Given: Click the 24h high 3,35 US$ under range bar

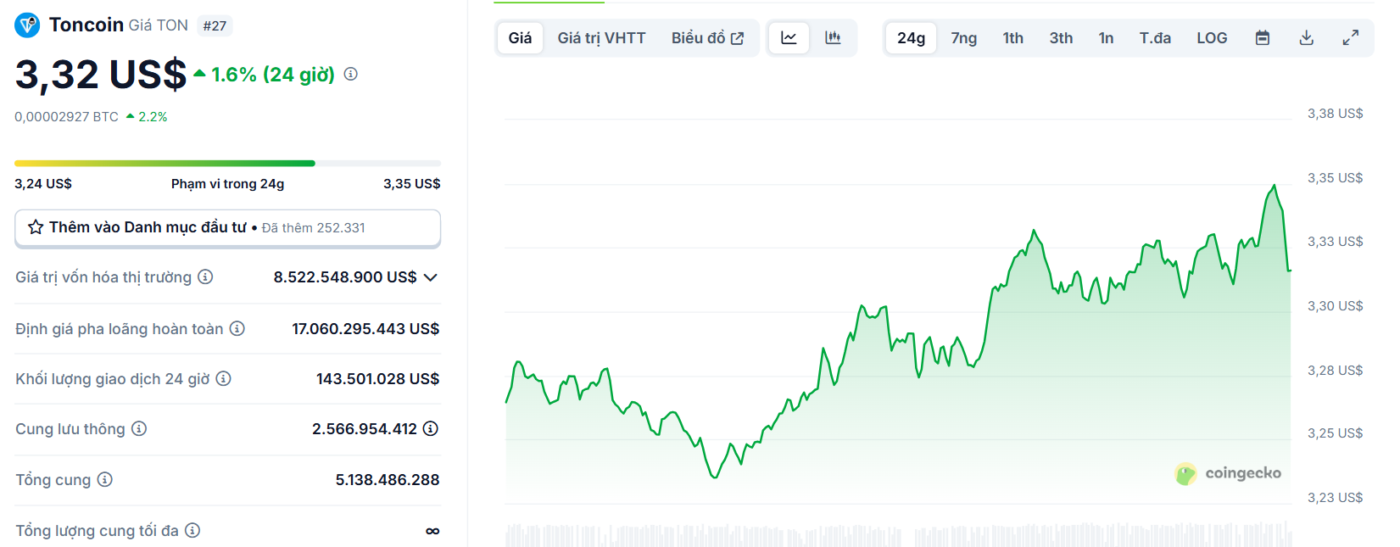Looking at the screenshot, I should [x=411, y=183].
